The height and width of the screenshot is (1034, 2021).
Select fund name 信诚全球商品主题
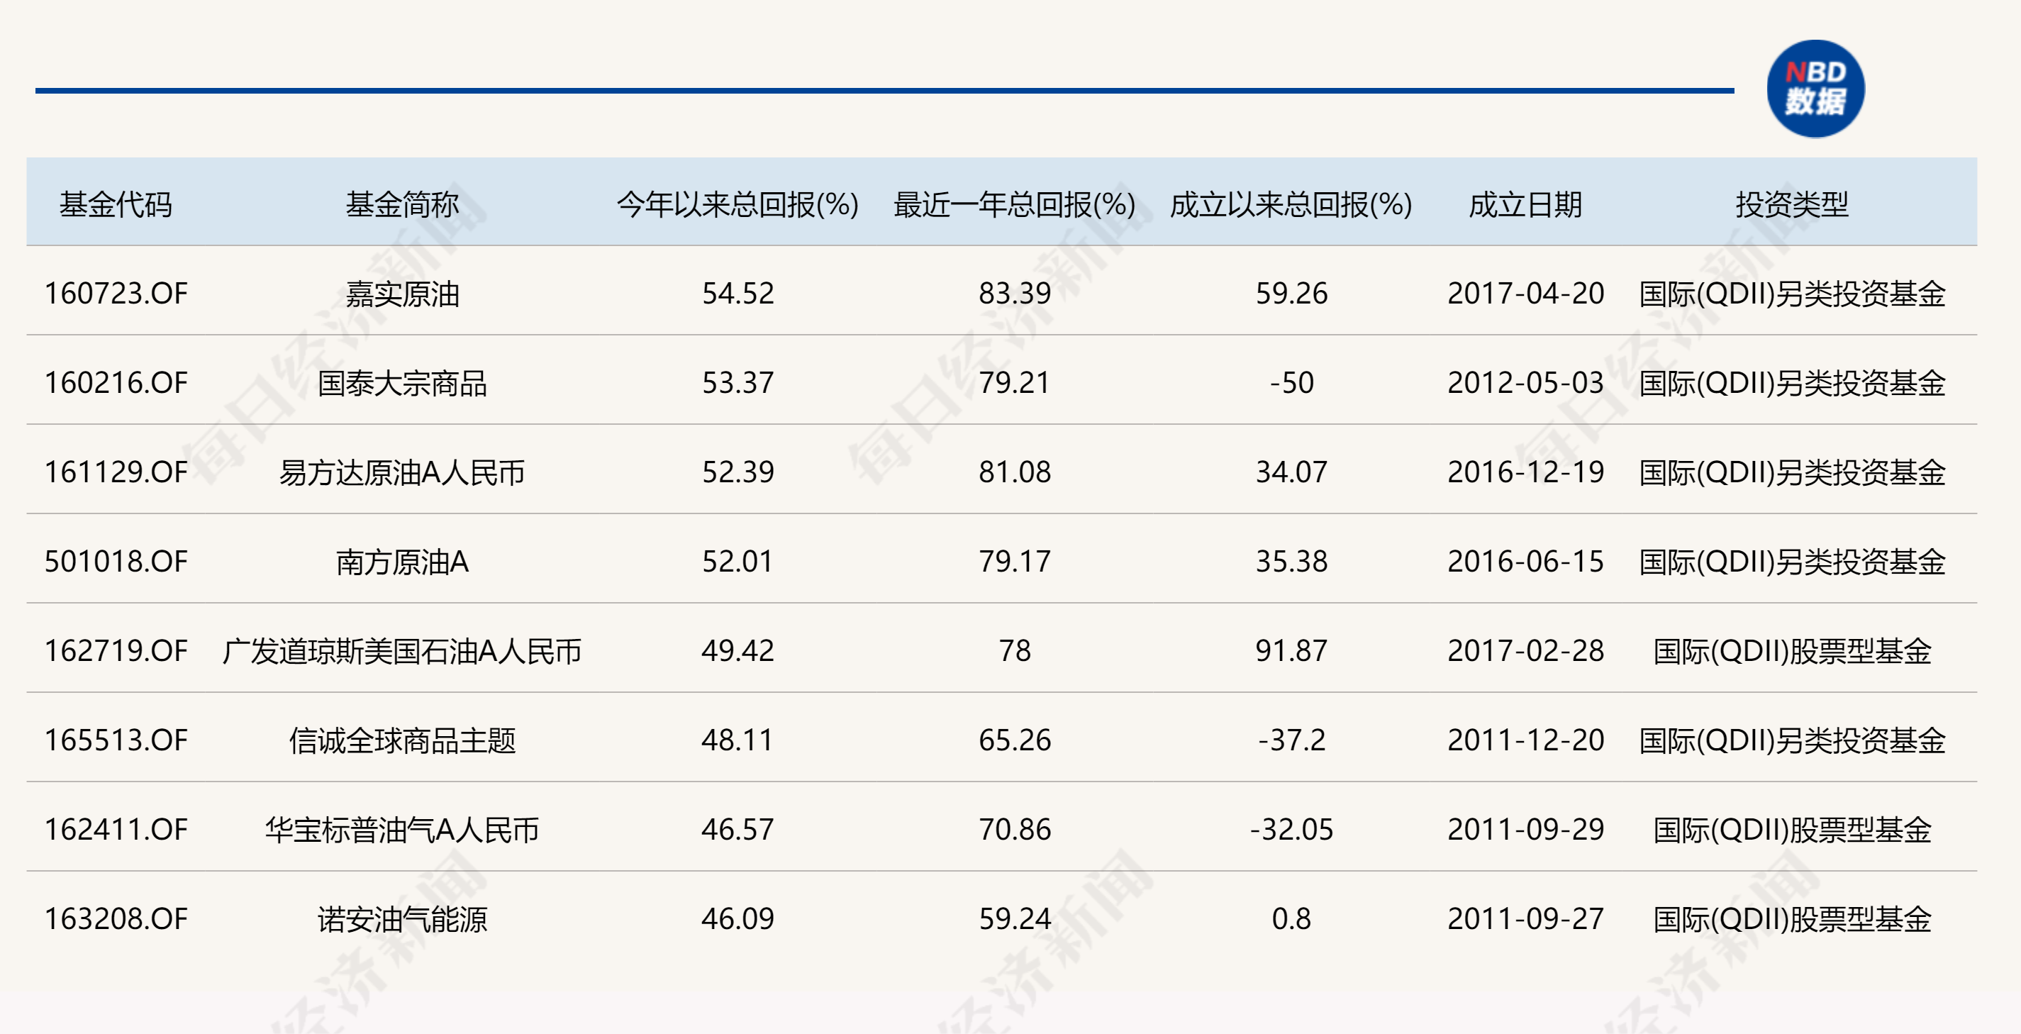(403, 740)
